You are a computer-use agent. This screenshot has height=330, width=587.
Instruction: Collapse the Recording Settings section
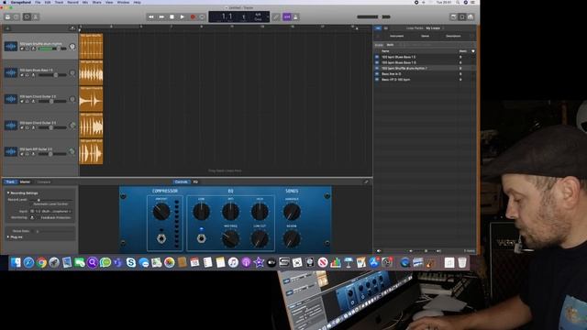(x=8, y=193)
